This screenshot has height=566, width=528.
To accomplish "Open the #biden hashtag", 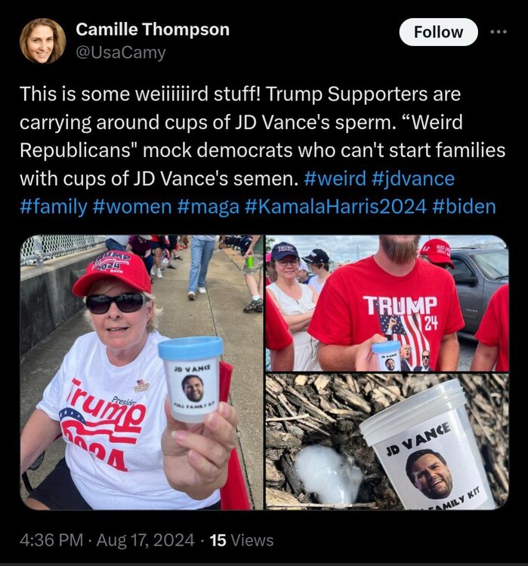I will coord(464,207).
